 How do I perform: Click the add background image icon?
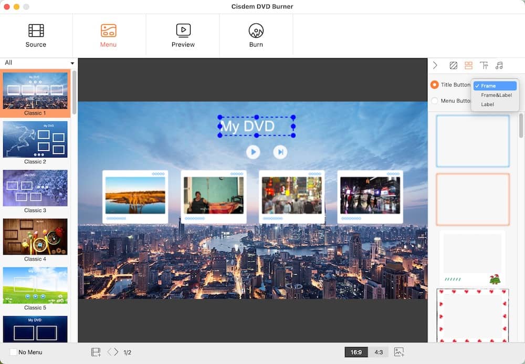pyautogui.click(x=398, y=352)
